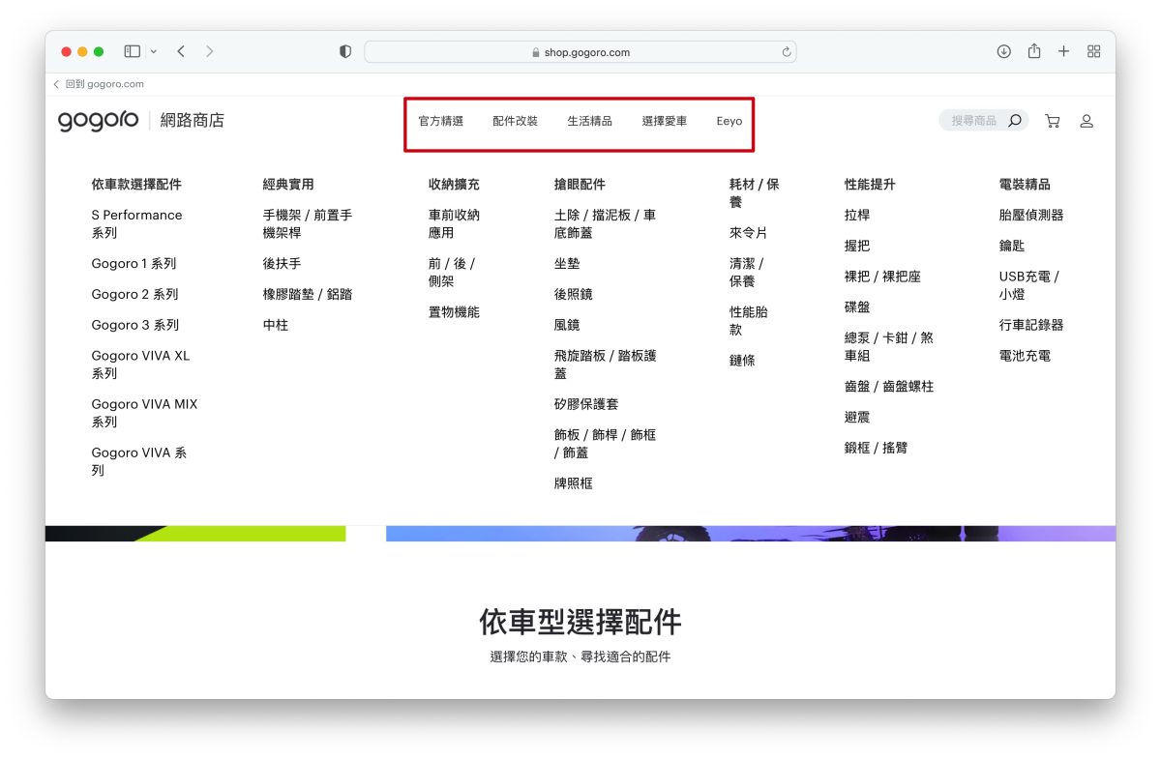Click the 性能提升 column heading
Image resolution: width=1161 pixels, height=759 pixels.
870,184
